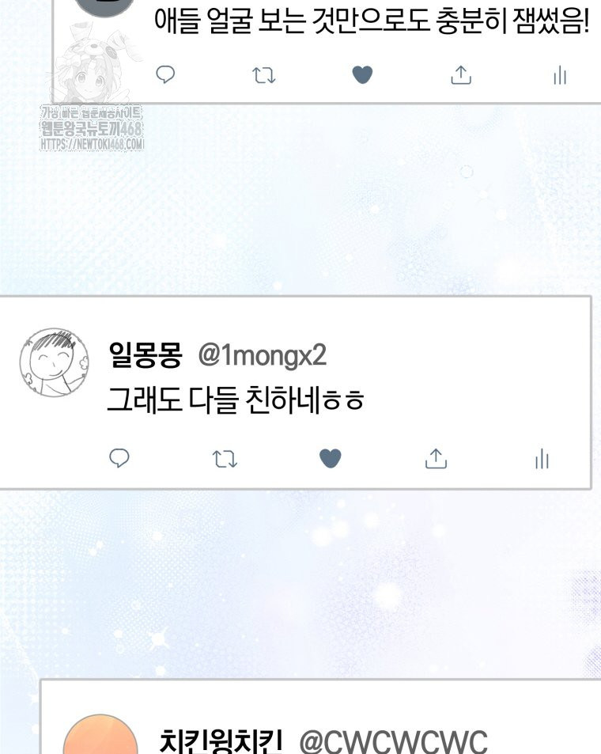Image resolution: width=601 pixels, height=754 pixels.
Task: Unlike the top post's heart icon
Action: click(362, 75)
